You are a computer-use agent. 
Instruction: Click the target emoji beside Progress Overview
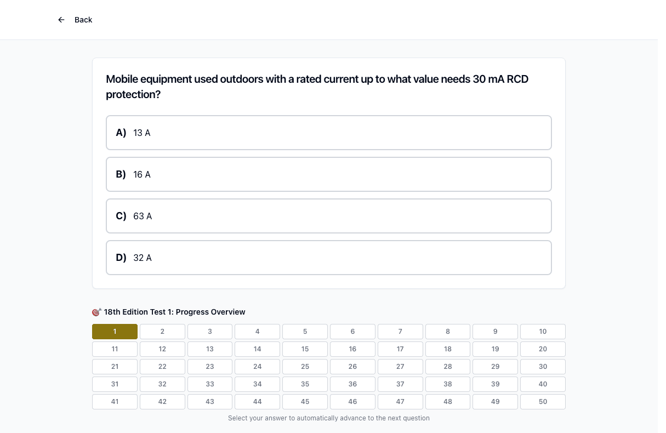pyautogui.click(x=96, y=312)
